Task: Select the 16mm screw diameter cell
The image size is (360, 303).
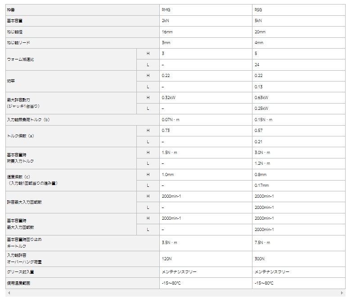Action: point(167,32)
